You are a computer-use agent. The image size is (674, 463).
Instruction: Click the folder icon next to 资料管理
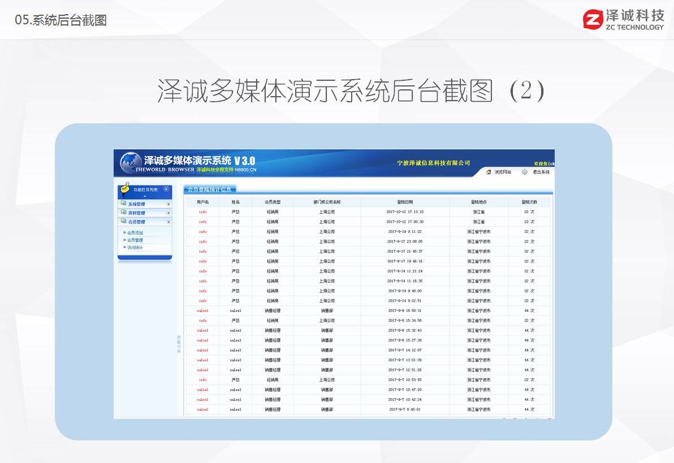123,213
